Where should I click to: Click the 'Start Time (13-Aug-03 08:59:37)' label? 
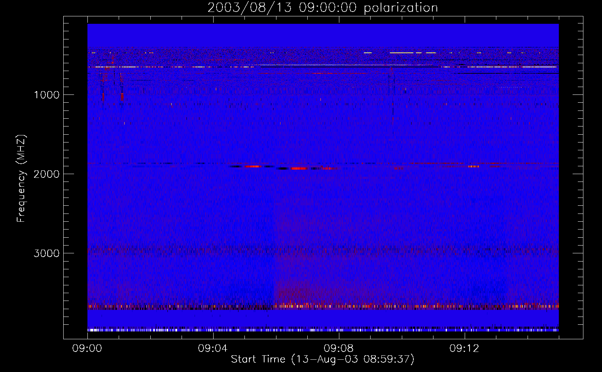pos(323,359)
